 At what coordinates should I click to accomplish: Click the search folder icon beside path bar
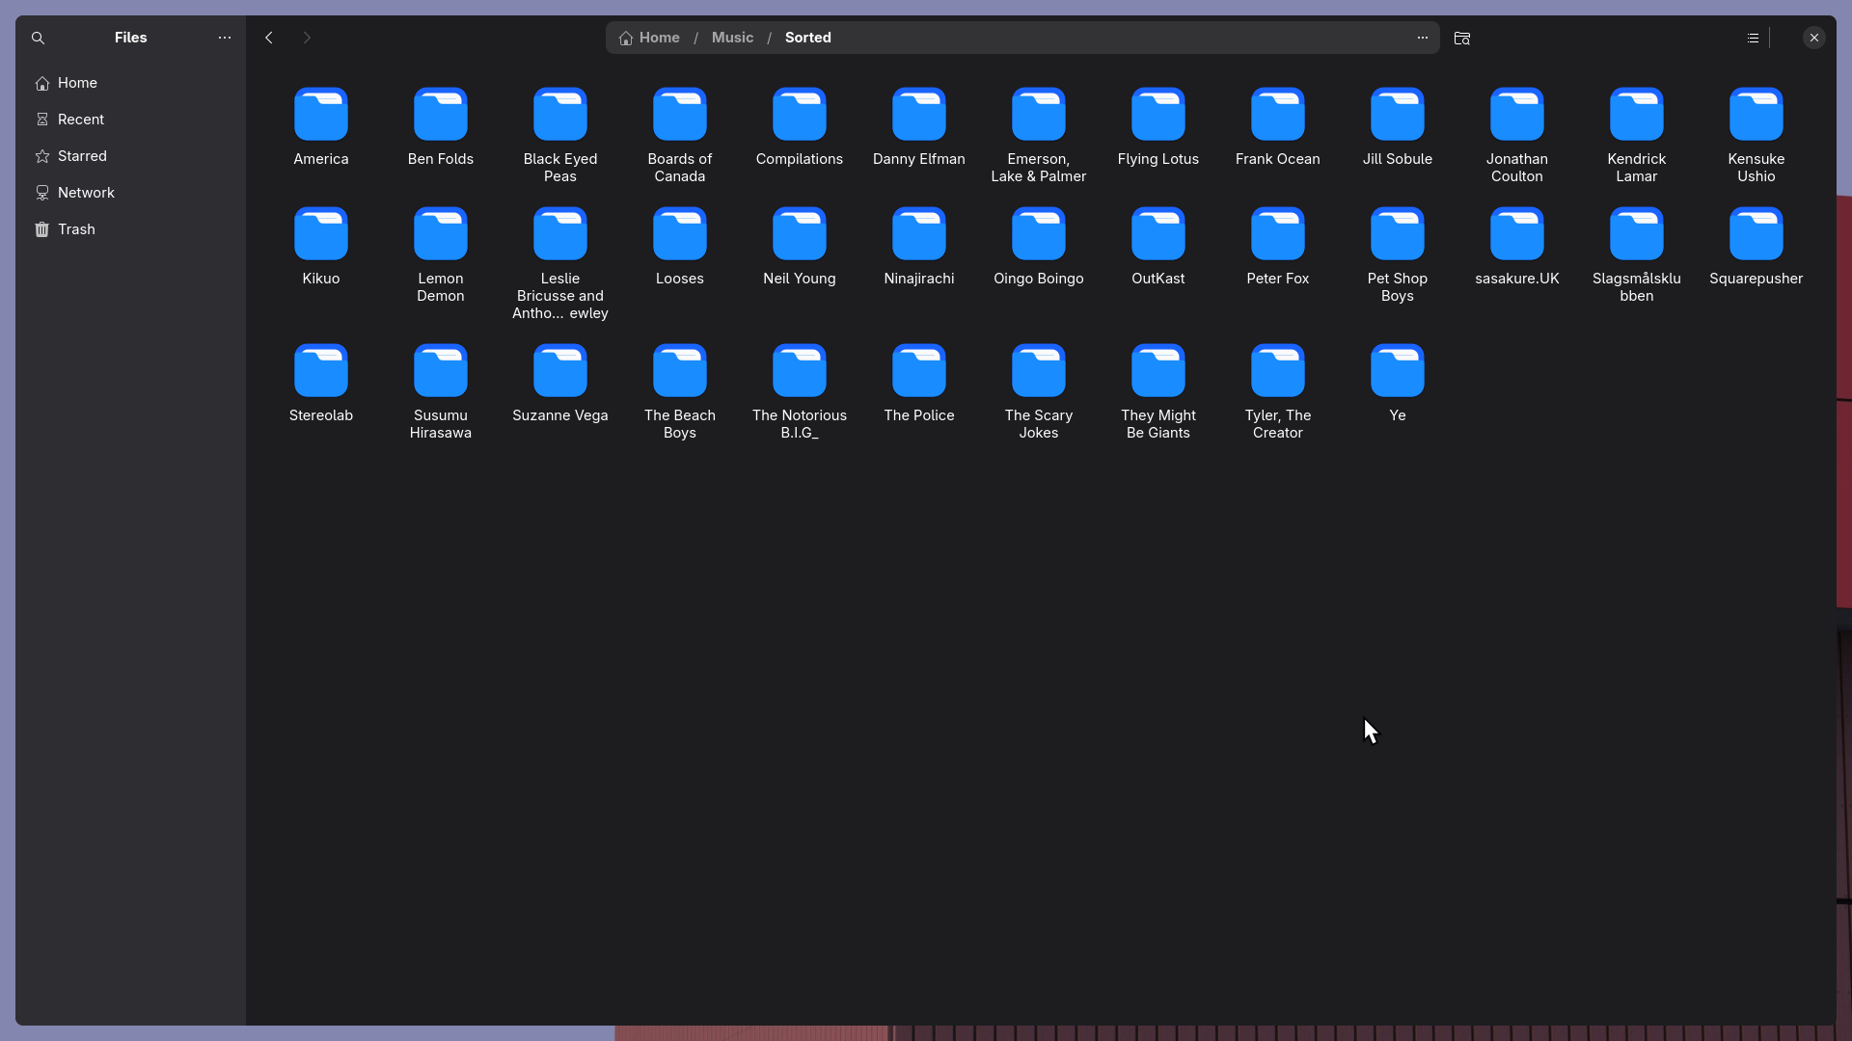point(1462,38)
